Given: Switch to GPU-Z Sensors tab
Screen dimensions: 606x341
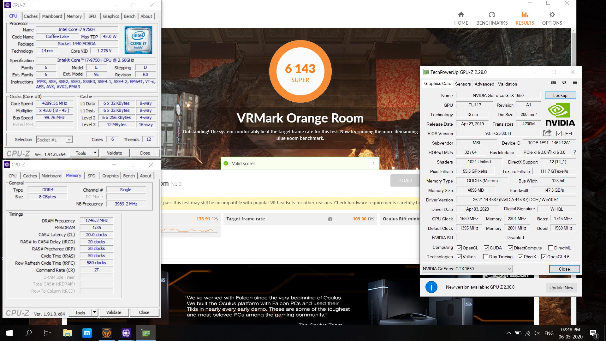Looking at the screenshot, I should 463,84.
